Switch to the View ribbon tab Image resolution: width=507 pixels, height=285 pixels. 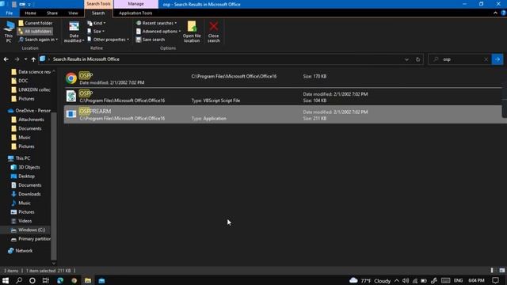tap(73, 13)
